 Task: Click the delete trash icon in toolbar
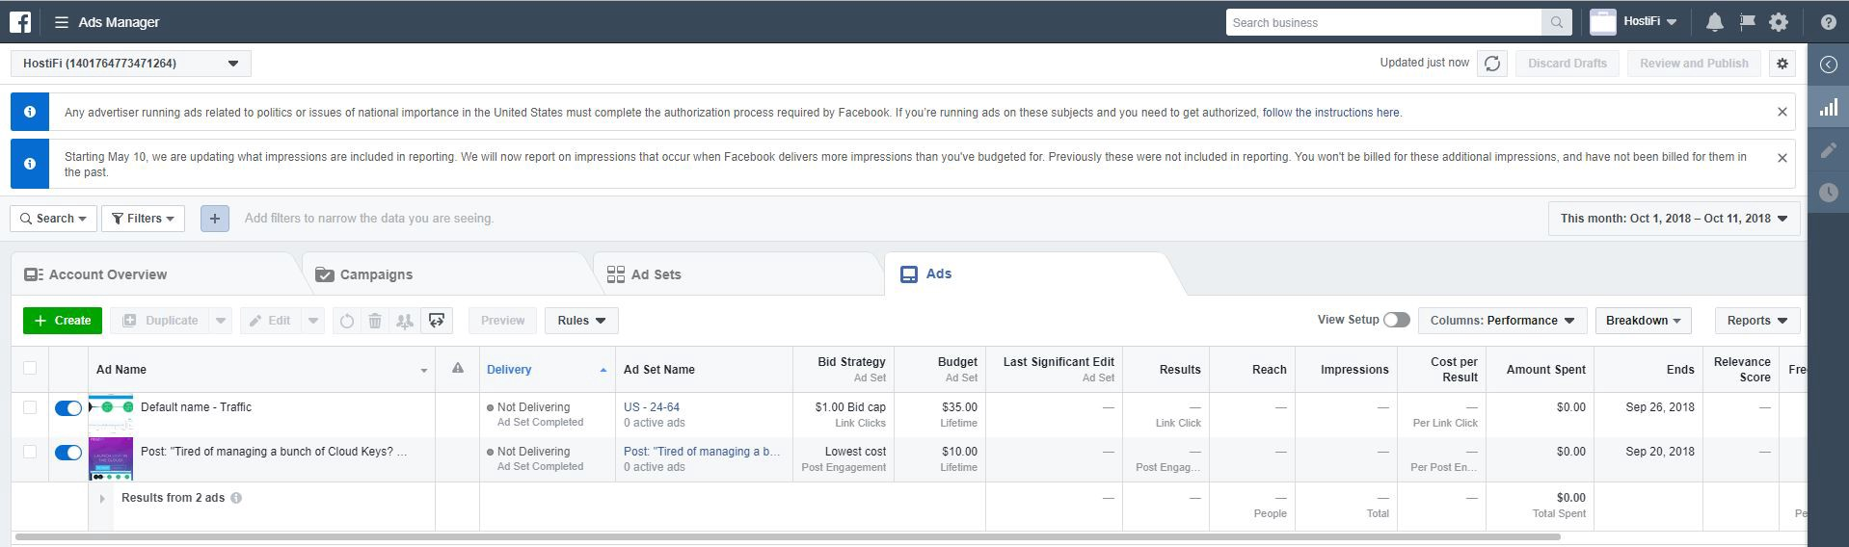(375, 321)
